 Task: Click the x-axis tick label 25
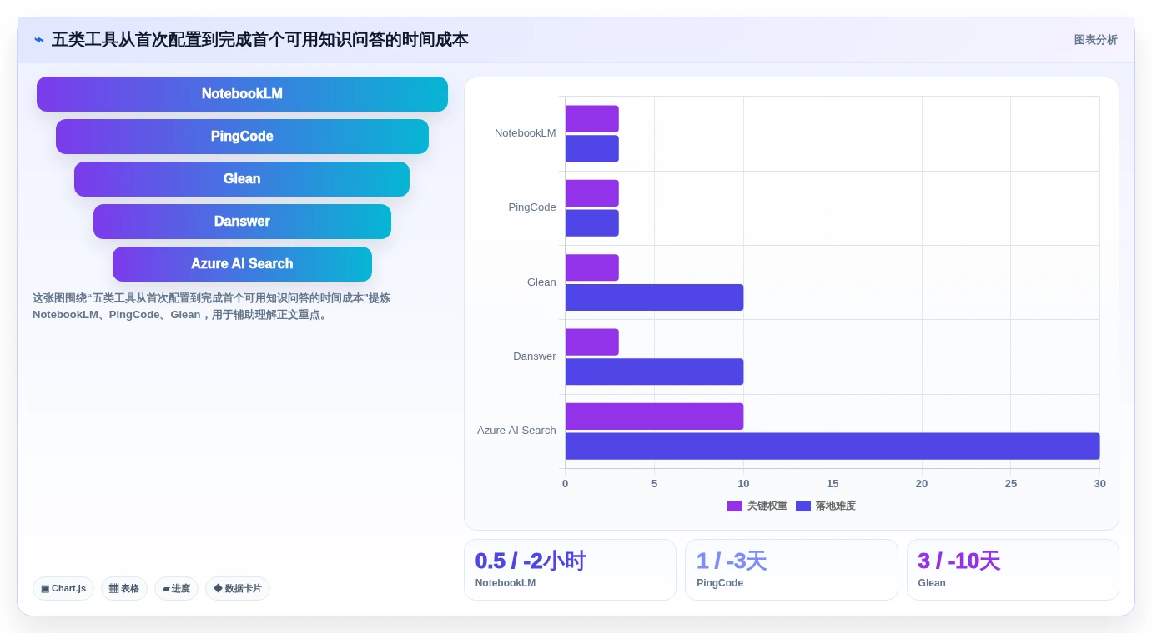[x=1011, y=484]
